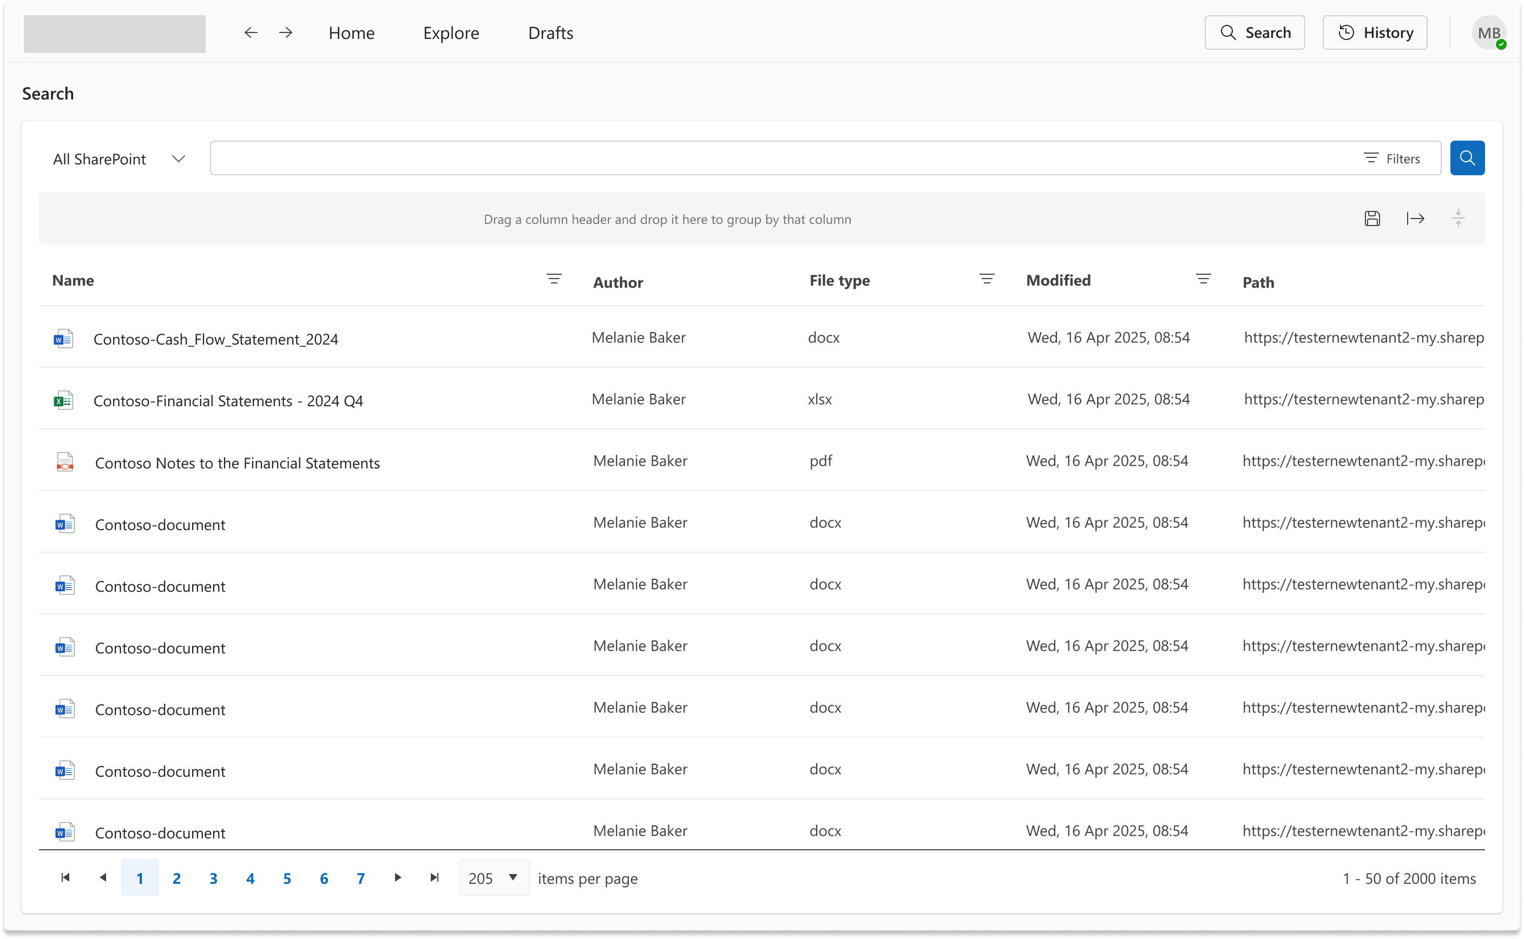Click Word icon for Contoso-Cash_Flow_Statement_2024

pos(63,339)
